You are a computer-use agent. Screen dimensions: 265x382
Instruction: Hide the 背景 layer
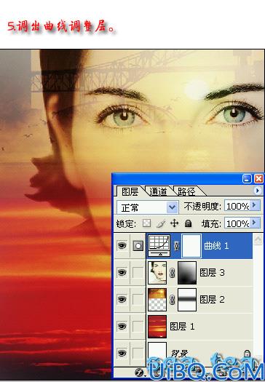click(122, 352)
